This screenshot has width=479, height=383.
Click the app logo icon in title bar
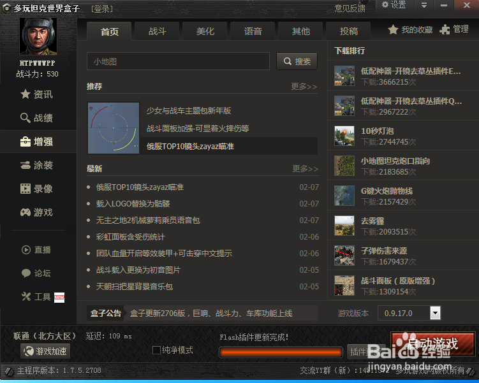click(6, 8)
